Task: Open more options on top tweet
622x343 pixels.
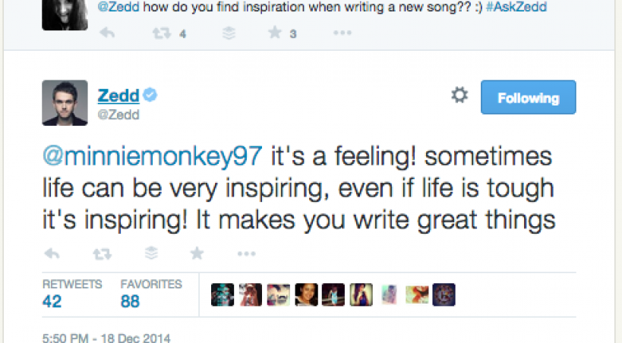Action: pyautogui.click(x=343, y=33)
